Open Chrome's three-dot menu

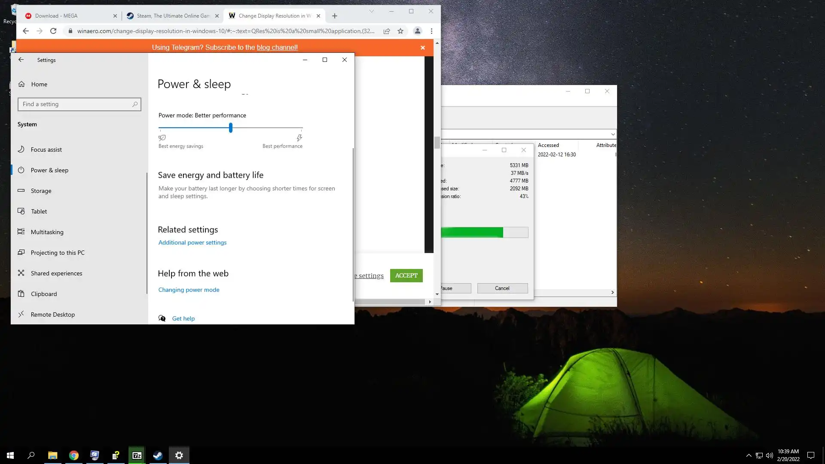431,31
